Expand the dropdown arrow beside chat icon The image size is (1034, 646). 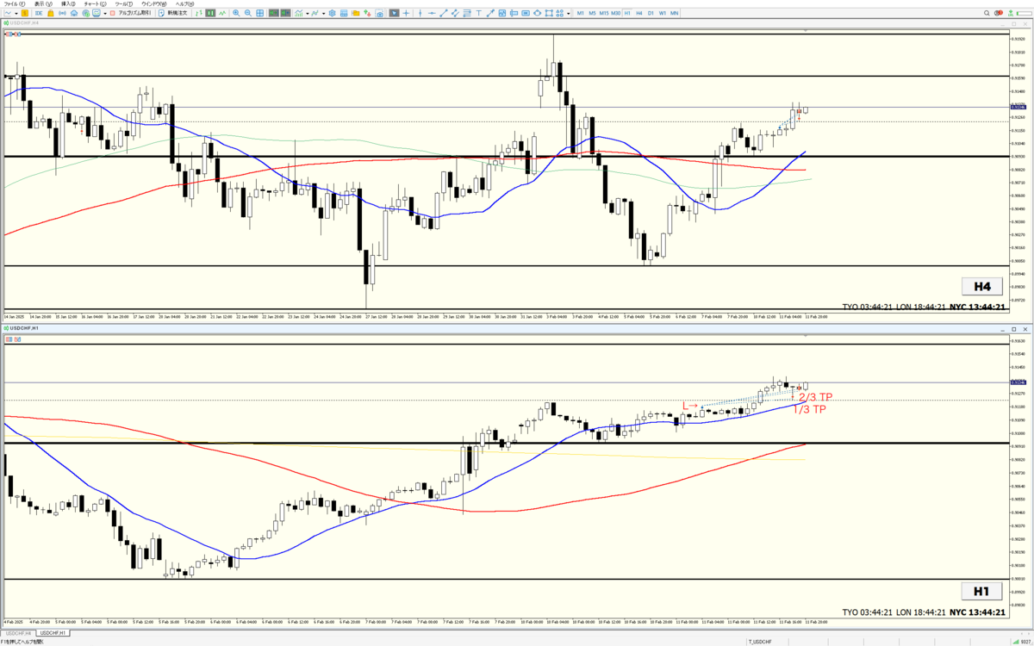pos(105,13)
